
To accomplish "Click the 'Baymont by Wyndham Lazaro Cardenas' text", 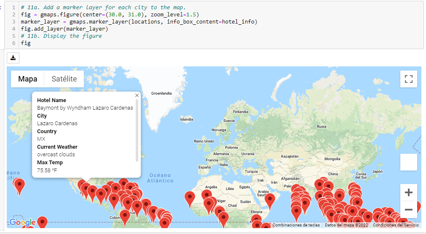I will (x=85, y=108).
